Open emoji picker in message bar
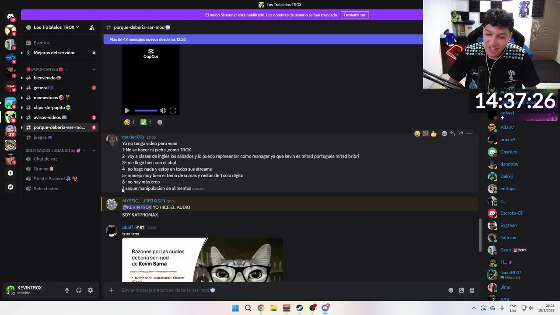This screenshot has width=560, height=315. click(x=451, y=290)
